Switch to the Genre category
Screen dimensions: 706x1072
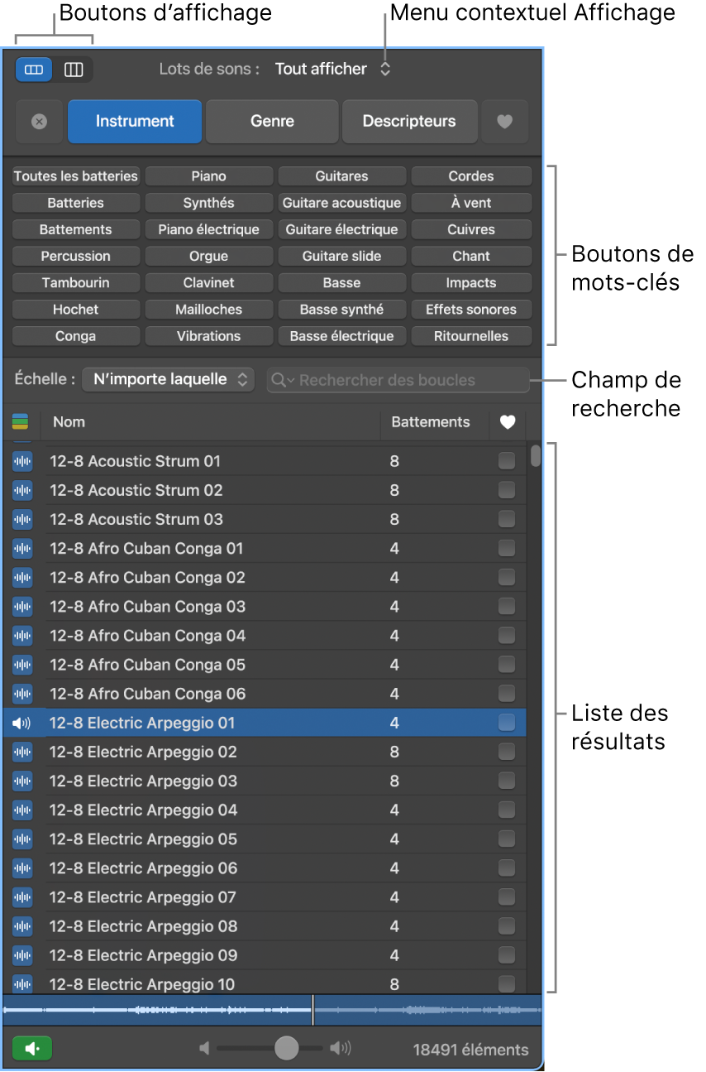click(x=271, y=121)
